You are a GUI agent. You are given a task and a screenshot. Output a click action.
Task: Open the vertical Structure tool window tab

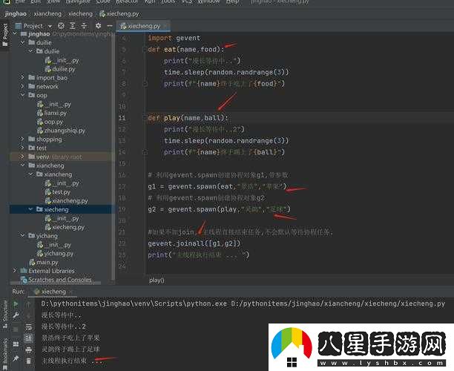coord(5,314)
